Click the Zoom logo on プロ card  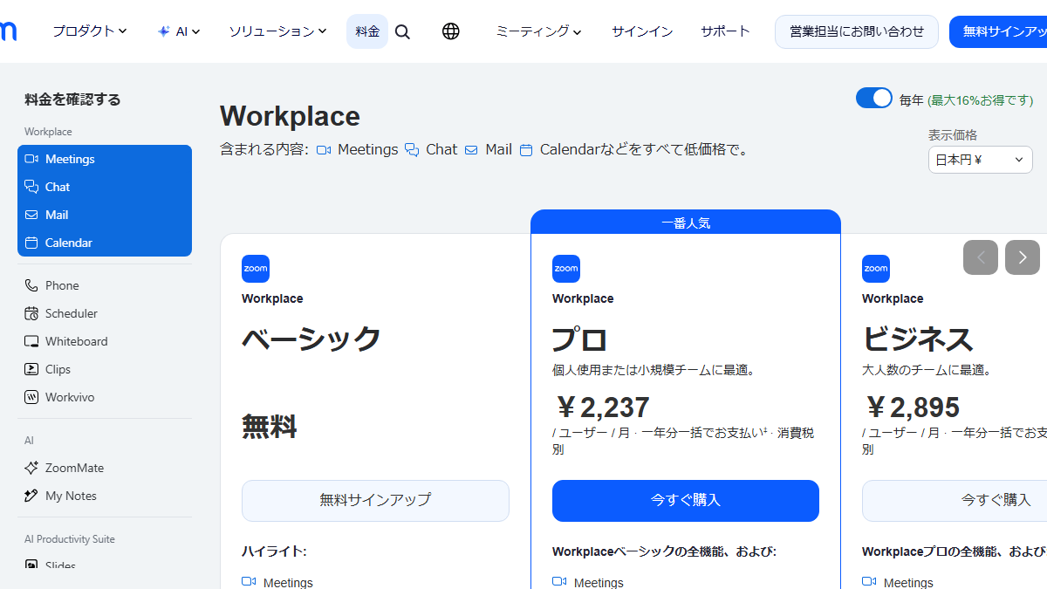pos(566,269)
